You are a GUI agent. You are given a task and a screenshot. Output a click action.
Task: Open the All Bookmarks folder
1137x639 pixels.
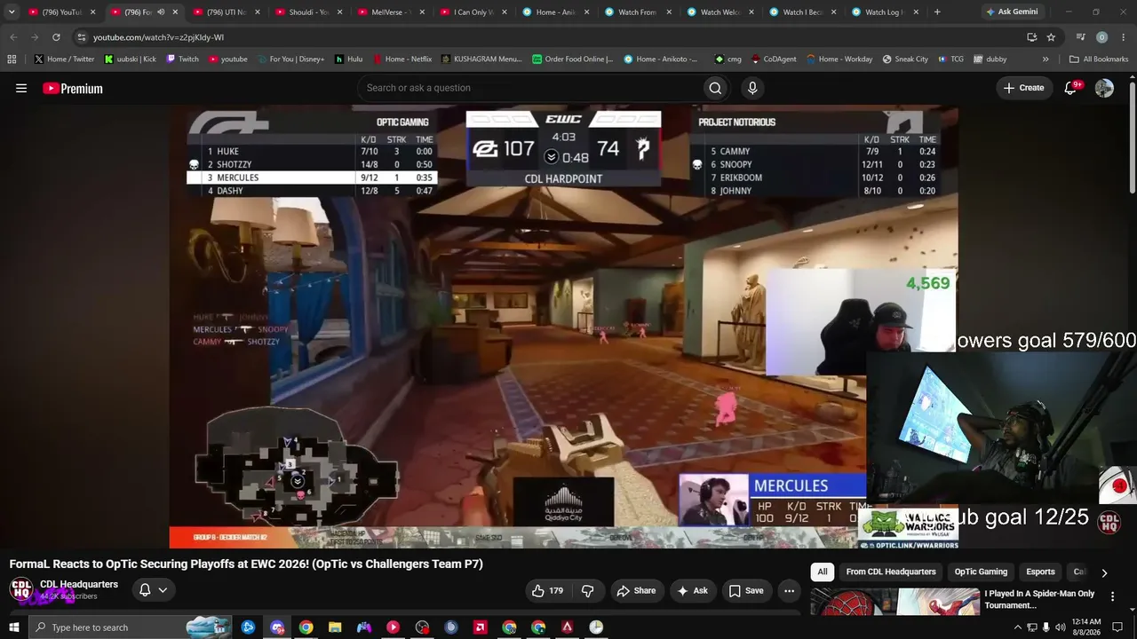(x=1099, y=59)
